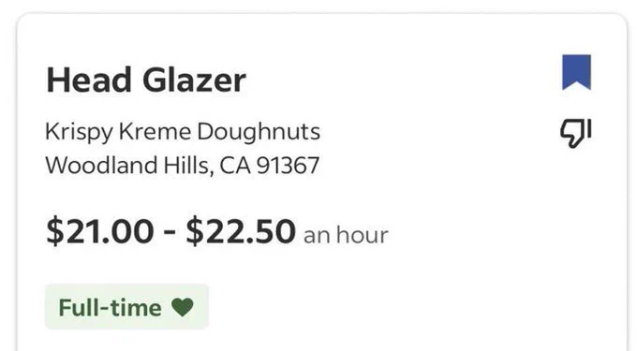Viewport: 637px width, 351px height.
Task: Click "Woodland Hills" in the location line
Action: pos(129,166)
